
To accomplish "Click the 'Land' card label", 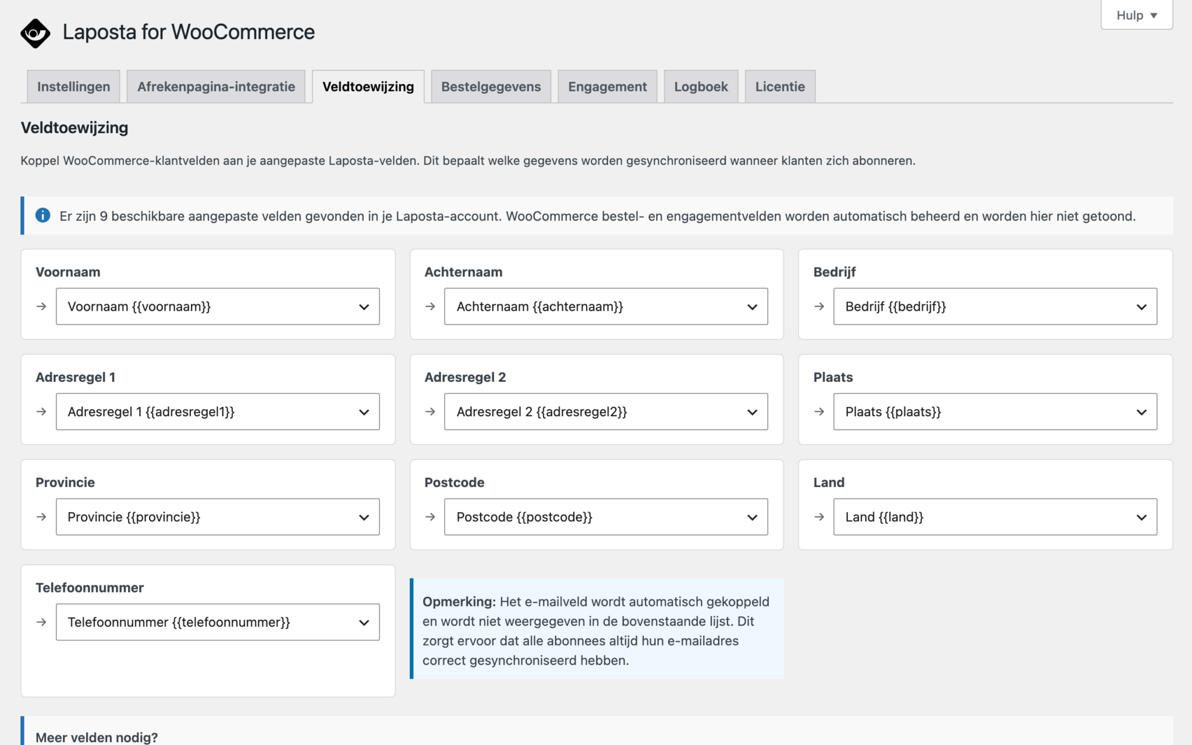I will click(x=829, y=483).
